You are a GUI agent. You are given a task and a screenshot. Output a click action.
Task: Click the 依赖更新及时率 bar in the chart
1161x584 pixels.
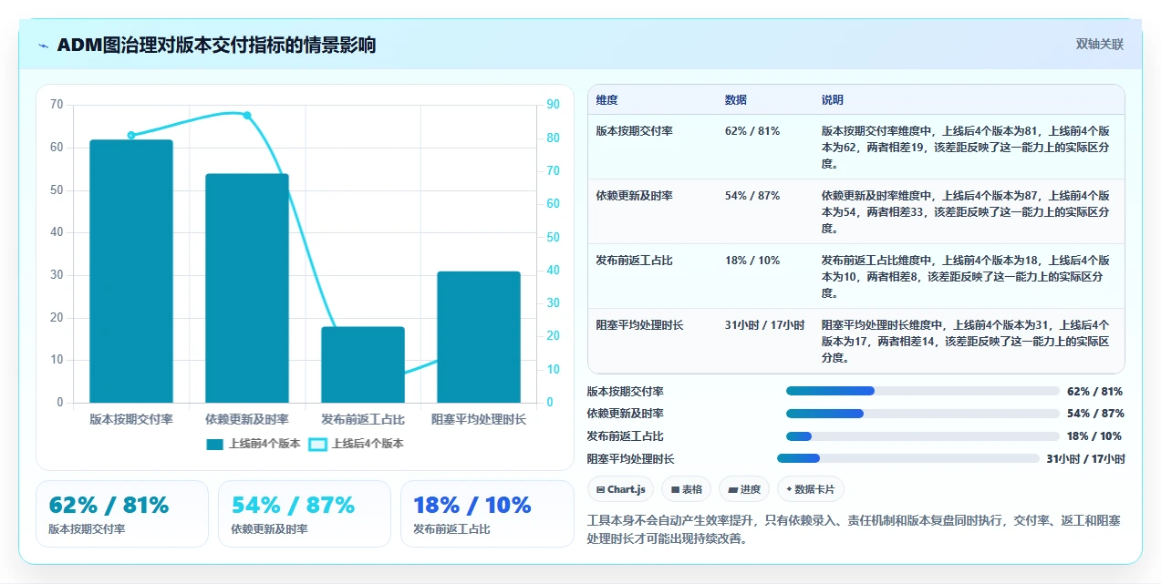[247, 288]
